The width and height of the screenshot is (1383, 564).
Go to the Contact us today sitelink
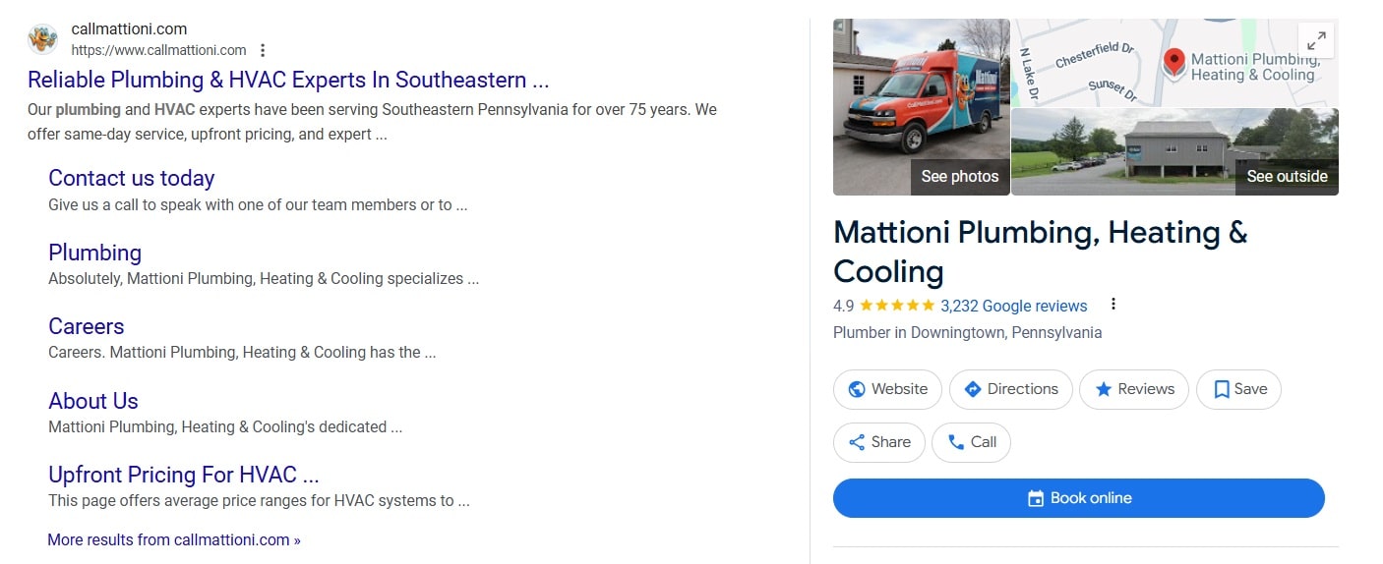coord(131,178)
